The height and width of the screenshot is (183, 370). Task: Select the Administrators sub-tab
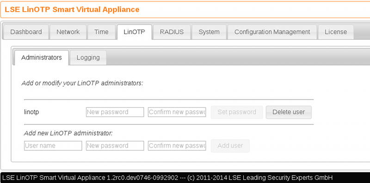42,58
